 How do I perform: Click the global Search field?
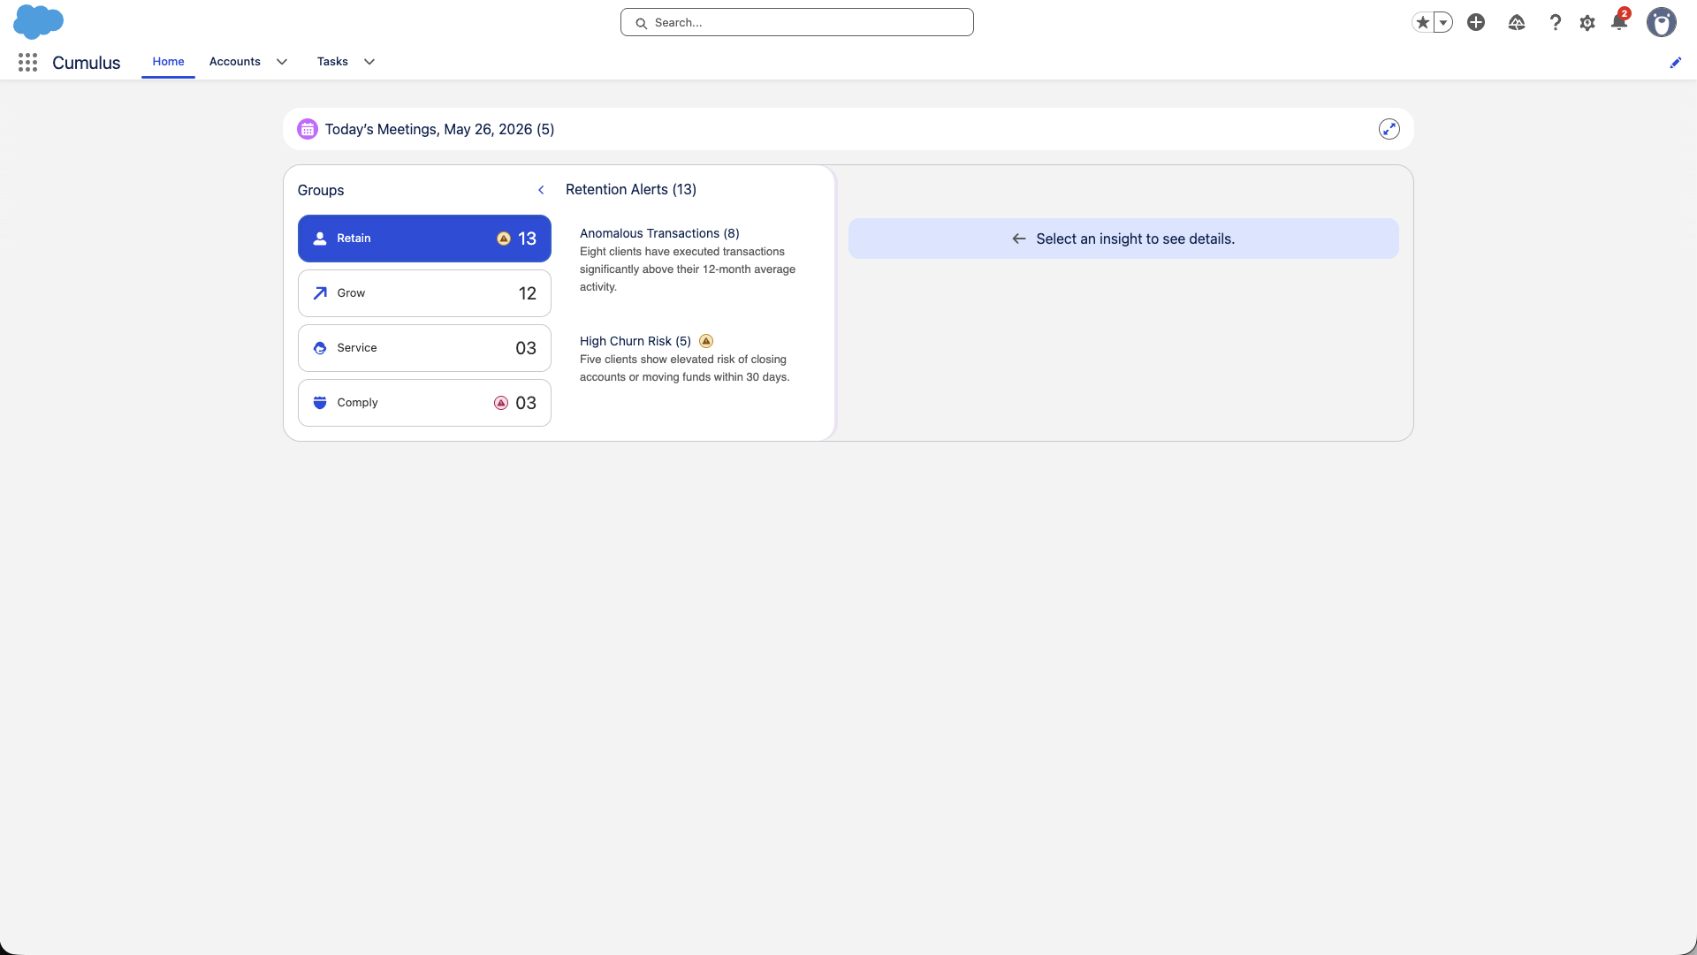pos(797,22)
